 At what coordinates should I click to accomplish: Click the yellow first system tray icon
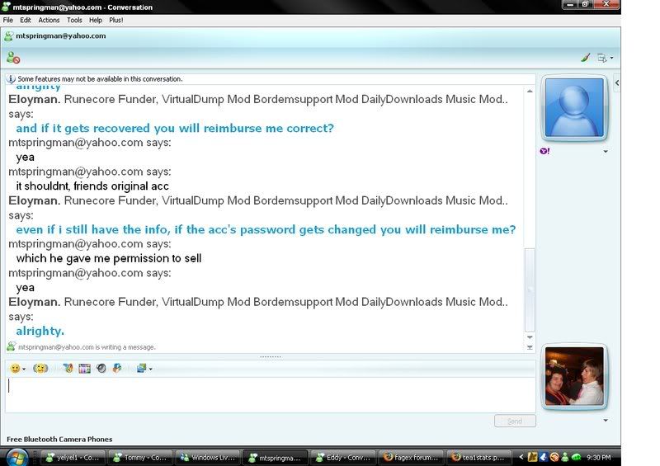tap(532, 457)
